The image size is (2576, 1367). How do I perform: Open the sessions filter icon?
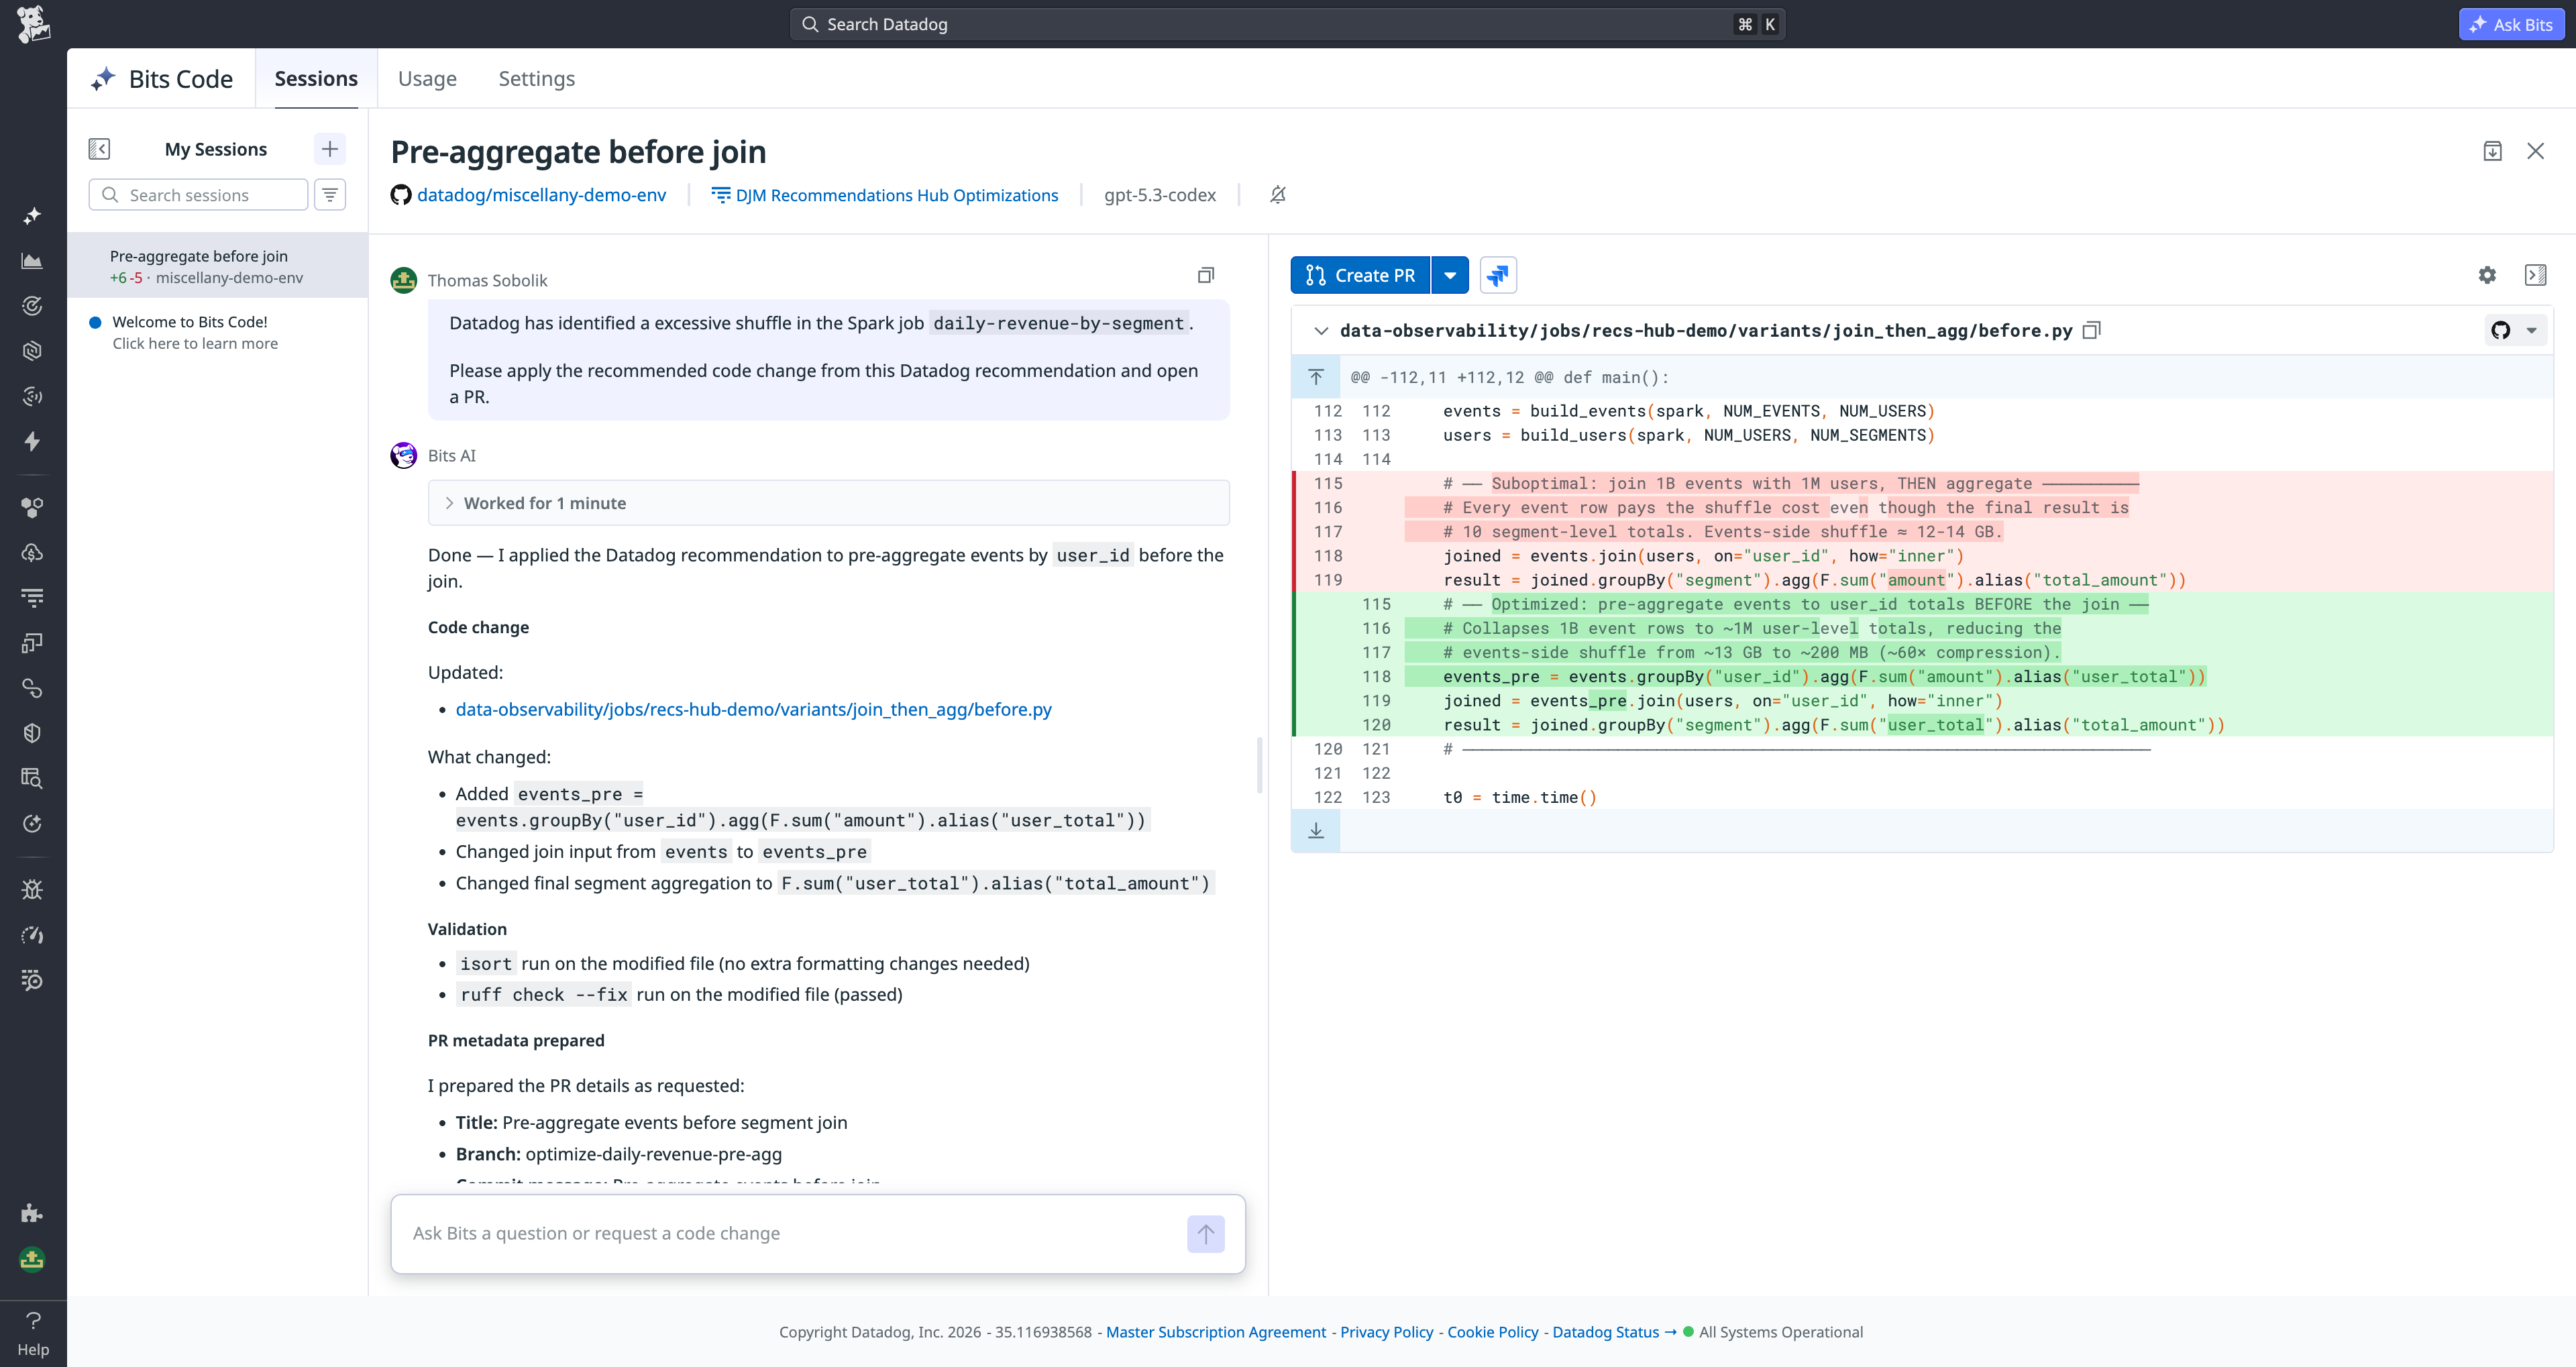[x=330, y=195]
